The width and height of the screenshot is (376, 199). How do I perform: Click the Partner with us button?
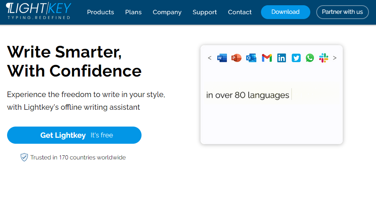[342, 12]
